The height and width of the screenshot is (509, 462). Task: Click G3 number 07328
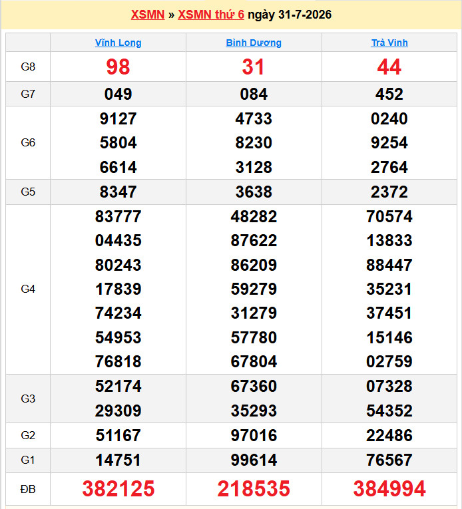pyautogui.click(x=389, y=387)
